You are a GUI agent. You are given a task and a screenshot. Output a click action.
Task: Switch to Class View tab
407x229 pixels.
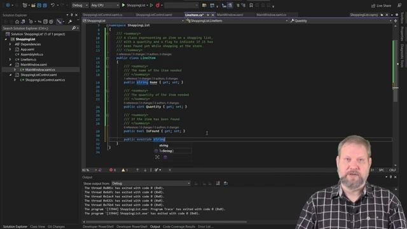pyautogui.click(x=38, y=226)
